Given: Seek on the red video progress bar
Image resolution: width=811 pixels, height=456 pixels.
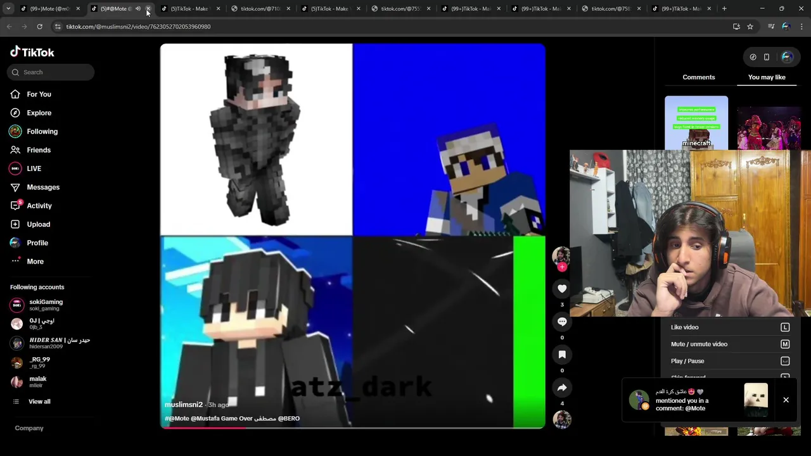Looking at the screenshot, I should pyautogui.click(x=353, y=427).
